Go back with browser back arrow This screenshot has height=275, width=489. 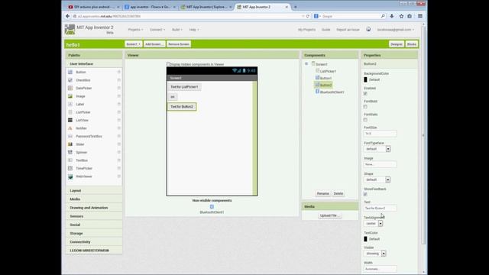(x=68, y=16)
